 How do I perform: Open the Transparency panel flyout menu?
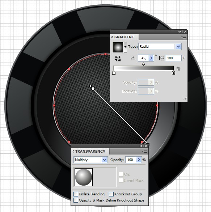(x=145, y=152)
